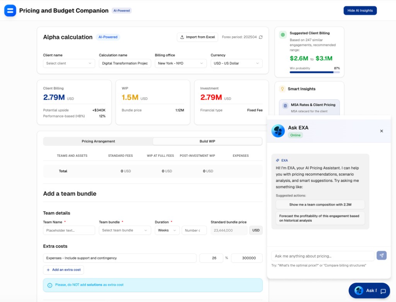Open the Select client dropdown

pyautogui.click(x=69, y=63)
